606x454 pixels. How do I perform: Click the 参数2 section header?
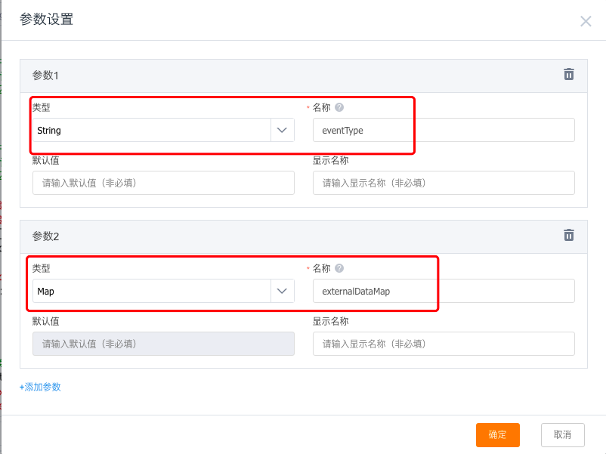click(304, 236)
